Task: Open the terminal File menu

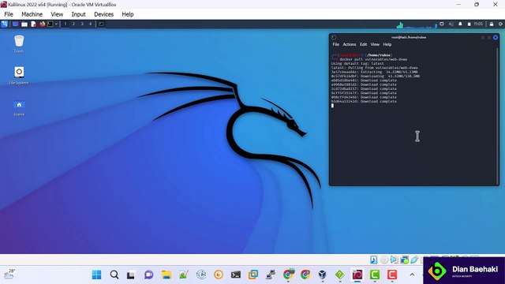Action: [x=336, y=44]
